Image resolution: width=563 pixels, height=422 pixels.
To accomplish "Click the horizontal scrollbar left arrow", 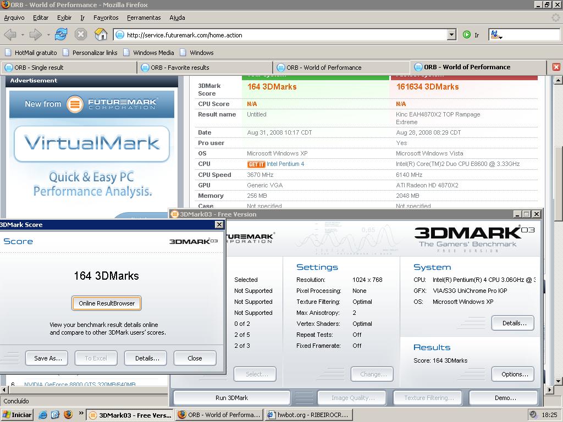I will point(4,390).
